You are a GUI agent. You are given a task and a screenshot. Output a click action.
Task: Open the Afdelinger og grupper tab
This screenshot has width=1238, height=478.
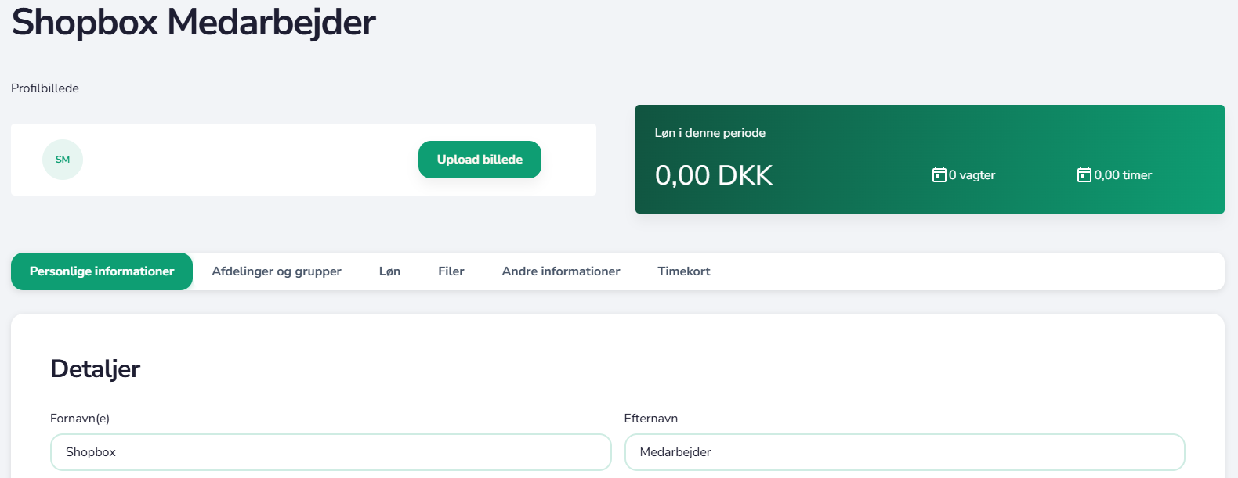click(x=277, y=271)
